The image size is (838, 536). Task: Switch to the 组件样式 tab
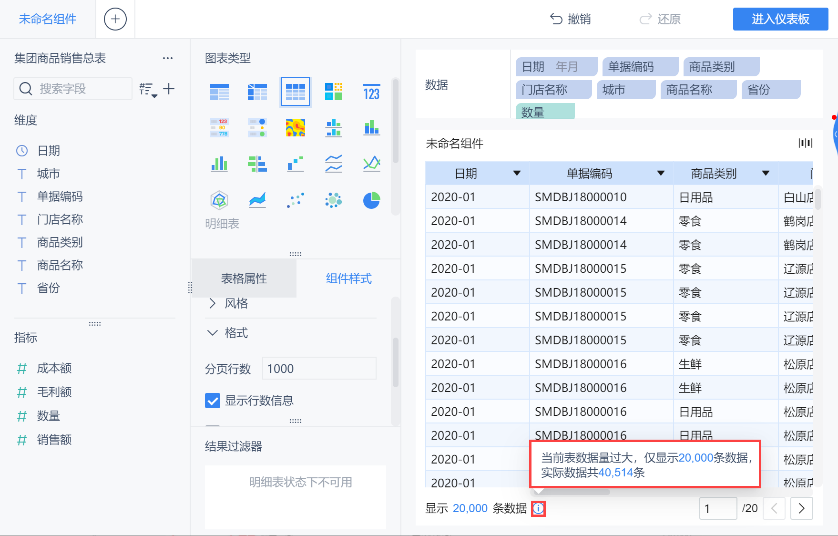(348, 278)
